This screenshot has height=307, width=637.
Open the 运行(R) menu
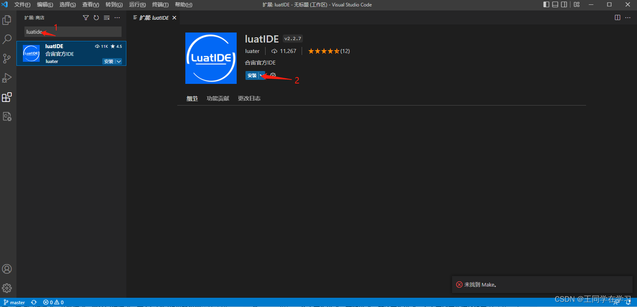pyautogui.click(x=137, y=5)
